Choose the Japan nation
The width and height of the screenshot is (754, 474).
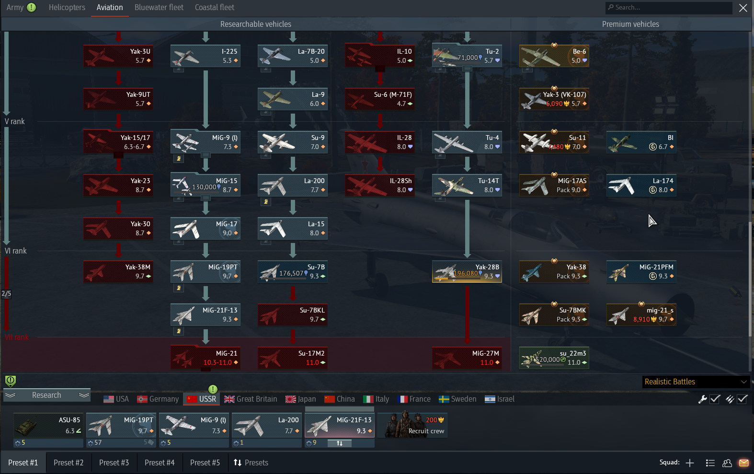click(x=301, y=399)
